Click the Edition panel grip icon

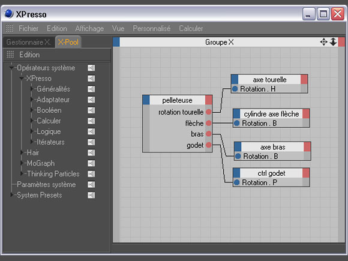10,55
